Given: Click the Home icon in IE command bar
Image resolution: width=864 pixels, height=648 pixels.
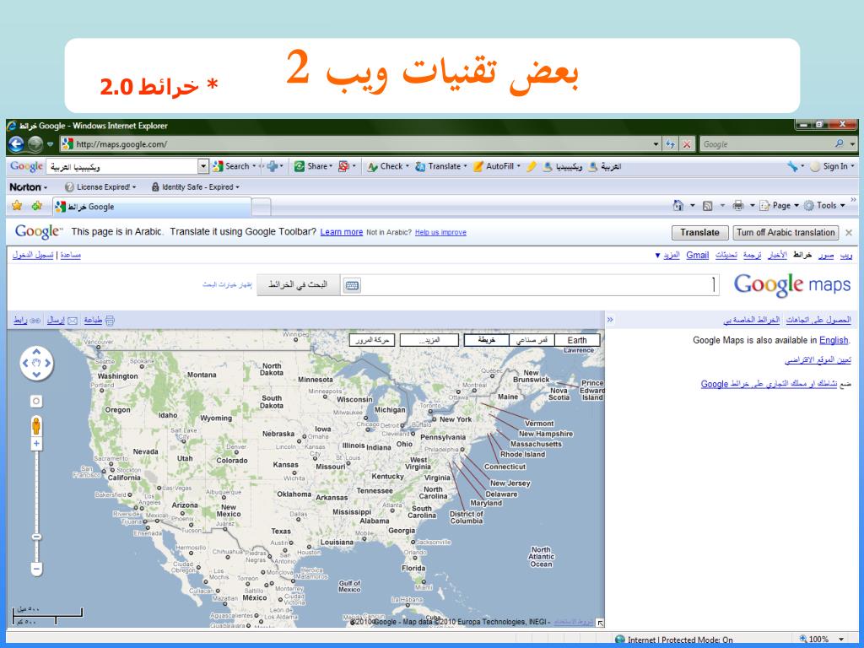Looking at the screenshot, I should [x=678, y=206].
